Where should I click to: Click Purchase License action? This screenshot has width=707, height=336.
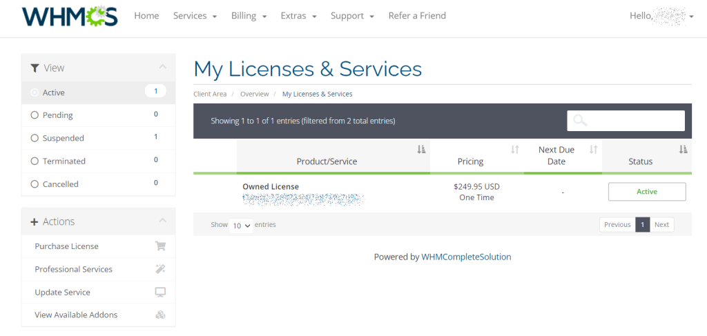click(x=98, y=246)
